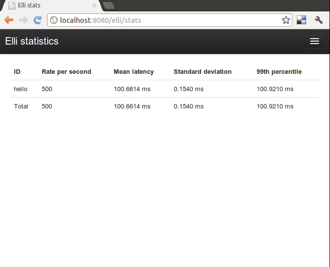
Task: Click the browser back arrow
Action: [9, 20]
